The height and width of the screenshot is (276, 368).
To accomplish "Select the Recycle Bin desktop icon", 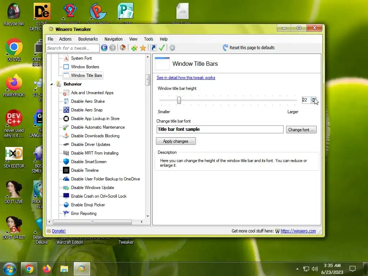I will point(14,14).
